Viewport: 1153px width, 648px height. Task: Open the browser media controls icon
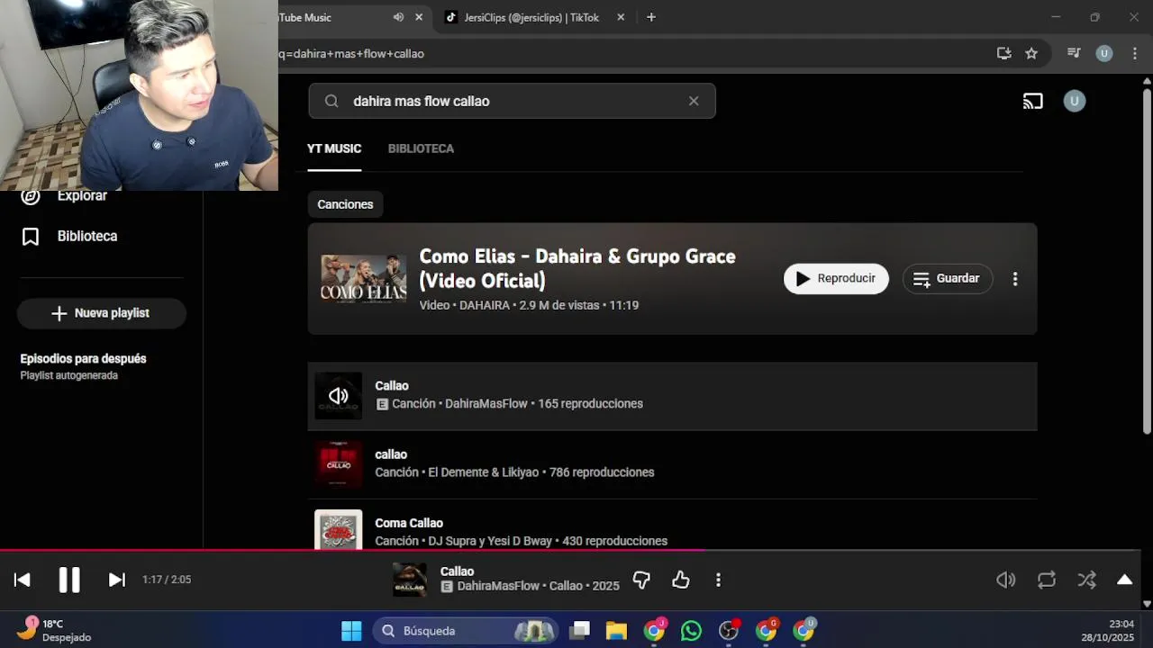pos(1074,53)
